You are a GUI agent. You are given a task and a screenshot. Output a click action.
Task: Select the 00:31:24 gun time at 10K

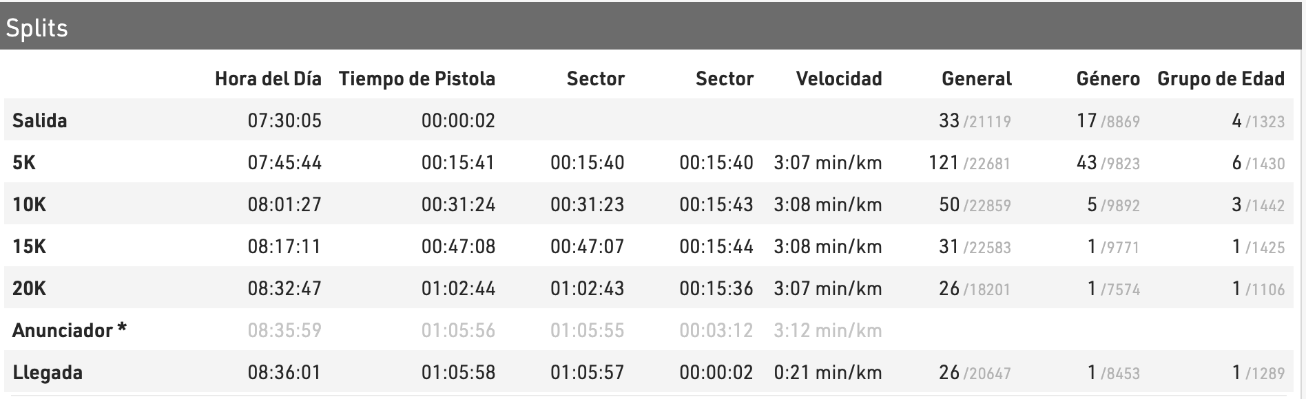pos(458,205)
